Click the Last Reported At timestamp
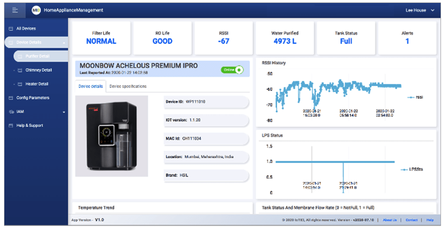 pyautogui.click(x=113, y=73)
